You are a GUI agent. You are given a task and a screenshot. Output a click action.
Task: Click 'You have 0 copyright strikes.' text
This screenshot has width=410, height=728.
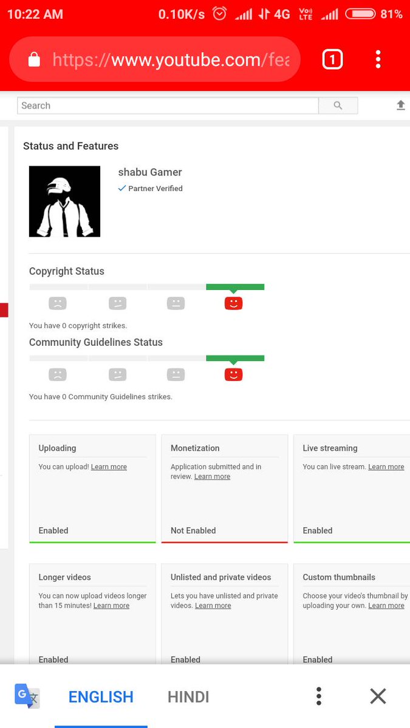tap(78, 326)
